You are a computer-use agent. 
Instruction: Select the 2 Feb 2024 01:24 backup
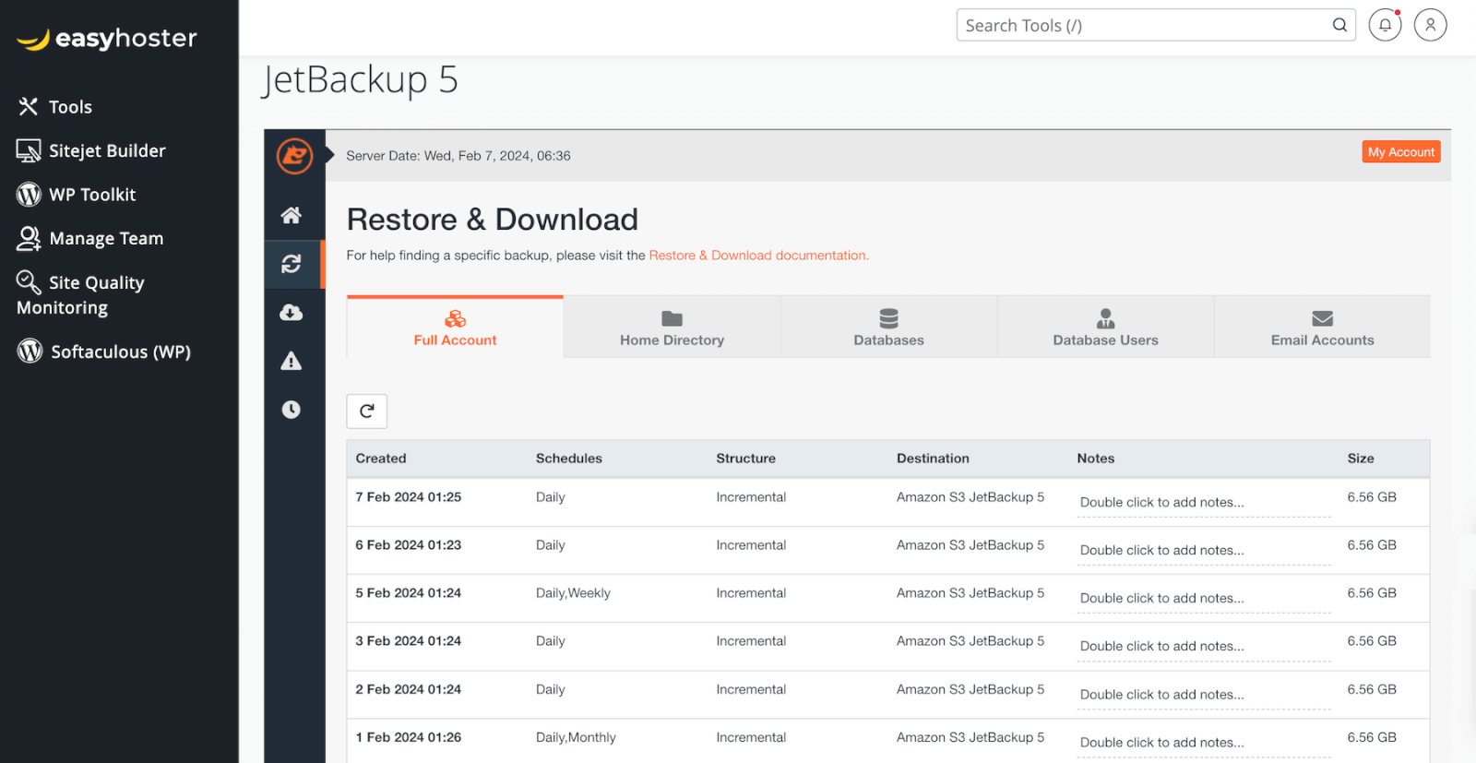point(888,695)
